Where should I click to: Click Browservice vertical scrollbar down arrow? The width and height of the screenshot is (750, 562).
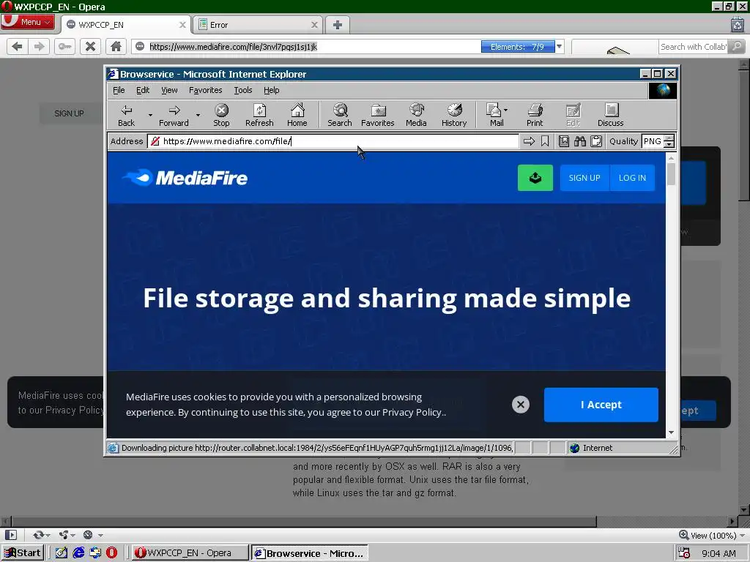pyautogui.click(x=671, y=432)
